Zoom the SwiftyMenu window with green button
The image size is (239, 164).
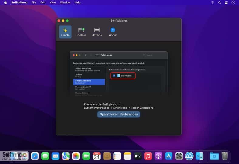tap(67, 21)
